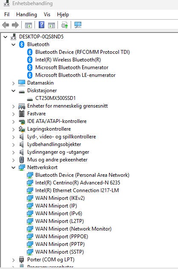Collapse the Nettverkskort category

click(13, 168)
